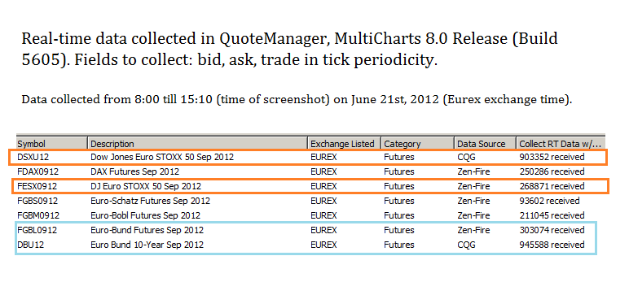Click the 903352 received status cell
The image size is (629, 295).
pos(552,157)
